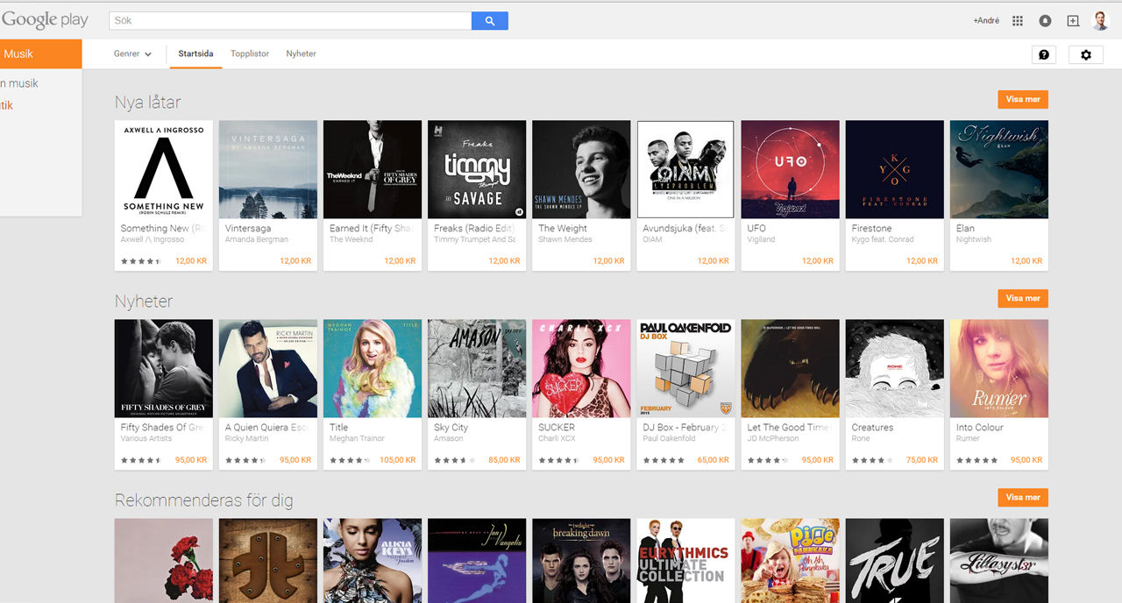Click the SUCKER album title
This screenshot has height=603, width=1122.
pos(557,427)
